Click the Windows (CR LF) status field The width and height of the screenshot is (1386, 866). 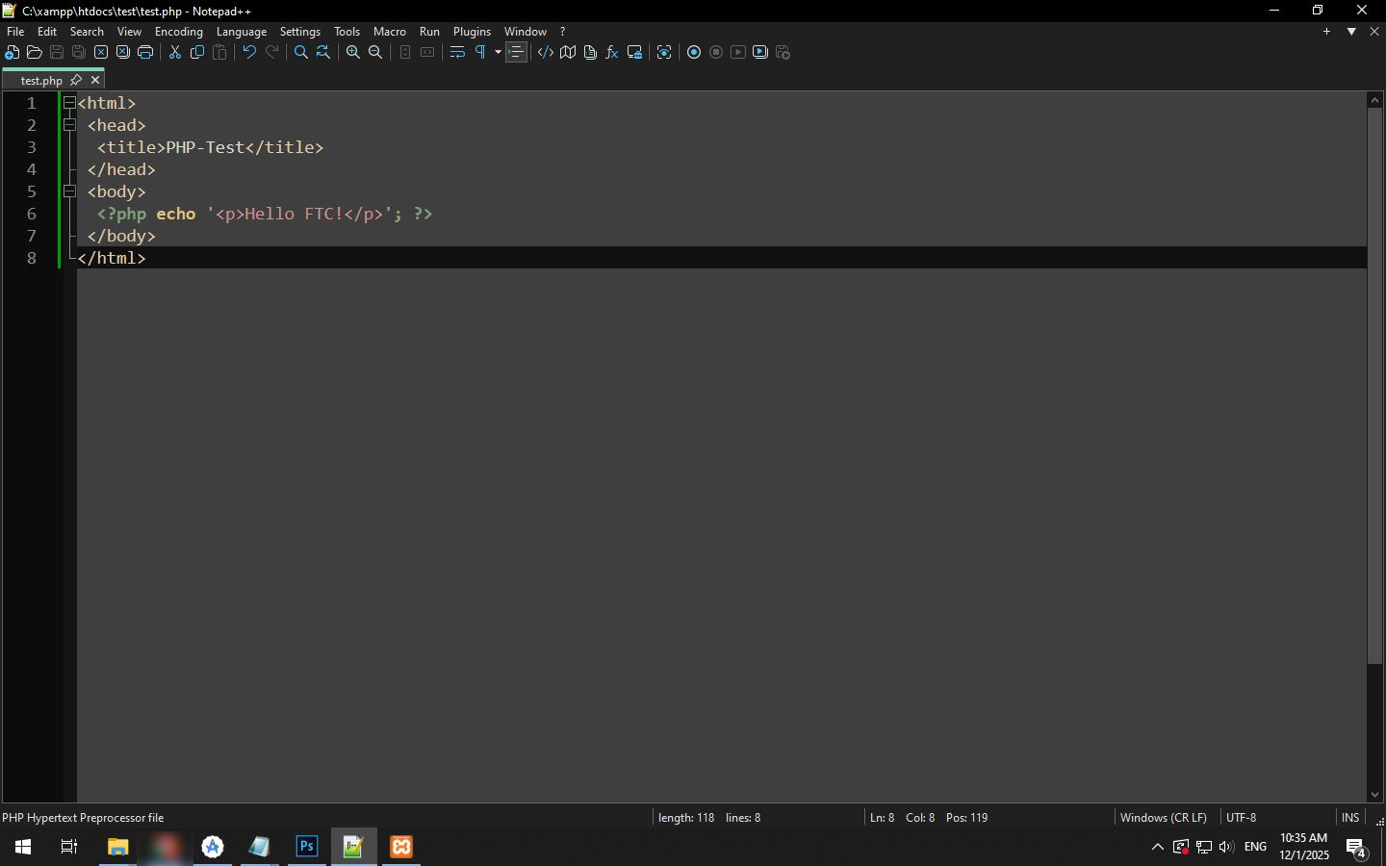1163,818
